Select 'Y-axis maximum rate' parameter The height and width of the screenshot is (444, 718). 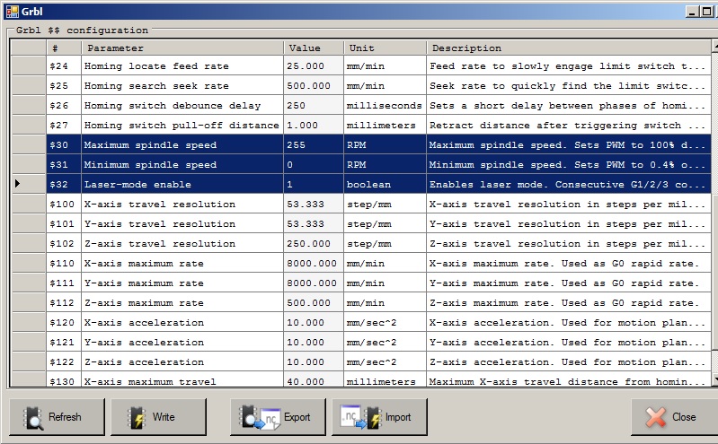point(182,283)
